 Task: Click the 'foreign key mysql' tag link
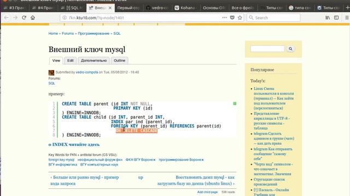click(x=61, y=160)
